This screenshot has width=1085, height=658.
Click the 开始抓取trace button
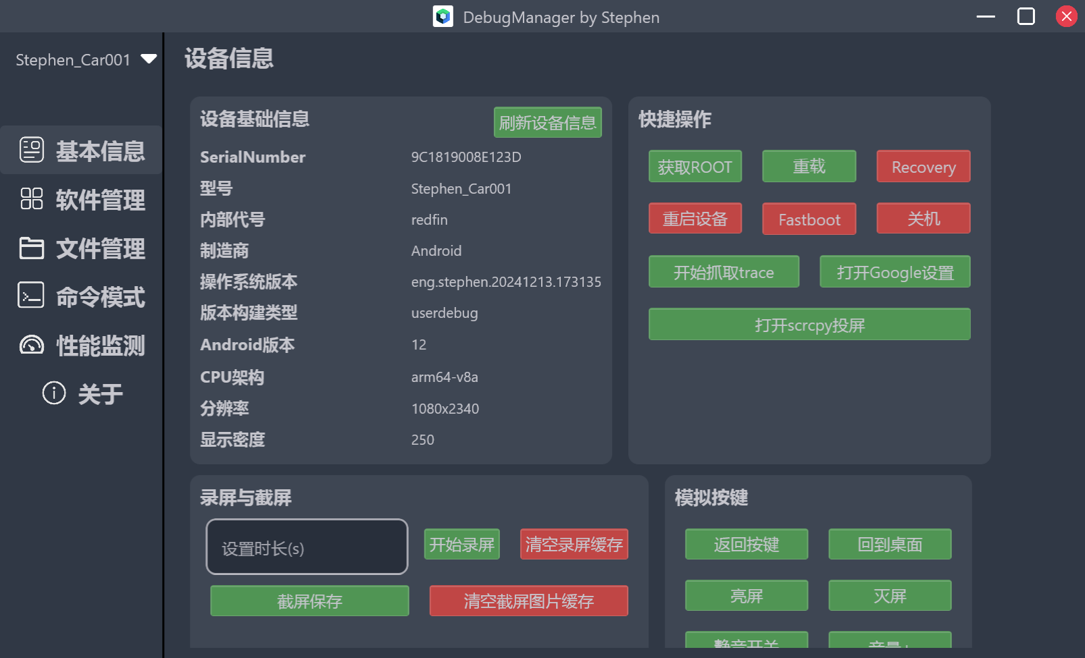724,272
